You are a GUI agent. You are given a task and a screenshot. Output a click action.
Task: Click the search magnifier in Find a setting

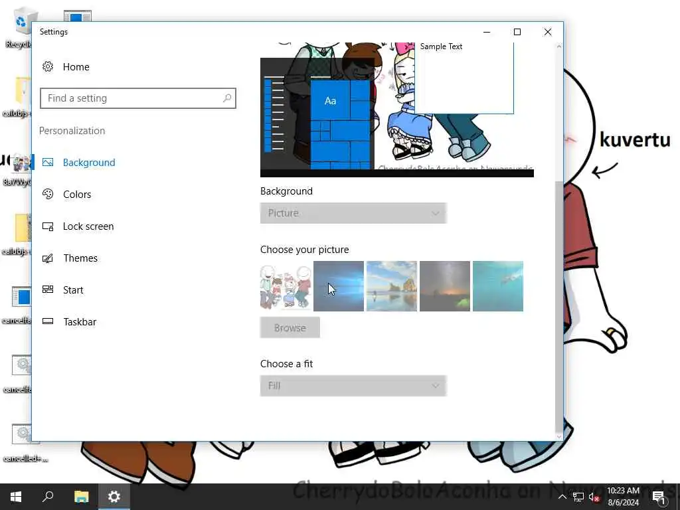pos(227,98)
